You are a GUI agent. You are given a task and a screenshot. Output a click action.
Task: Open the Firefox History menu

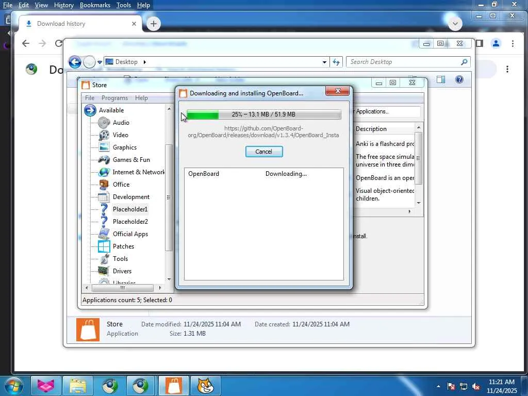pyautogui.click(x=63, y=5)
